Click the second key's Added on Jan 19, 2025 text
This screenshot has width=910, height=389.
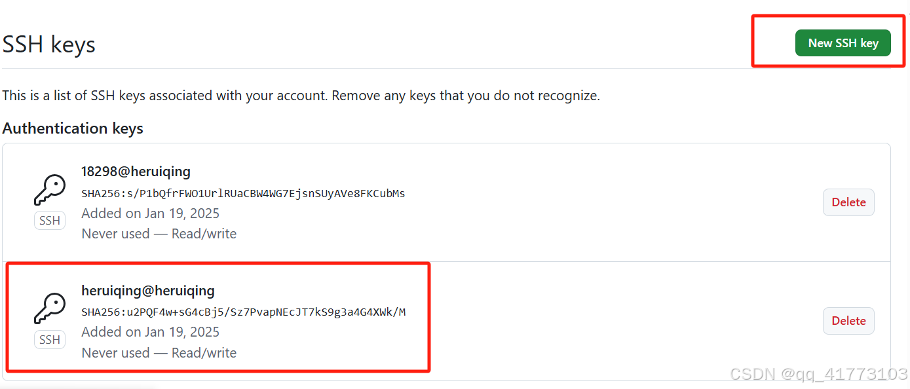point(150,332)
